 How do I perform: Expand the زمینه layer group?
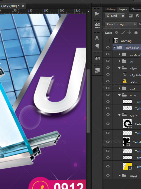pos(119,175)
